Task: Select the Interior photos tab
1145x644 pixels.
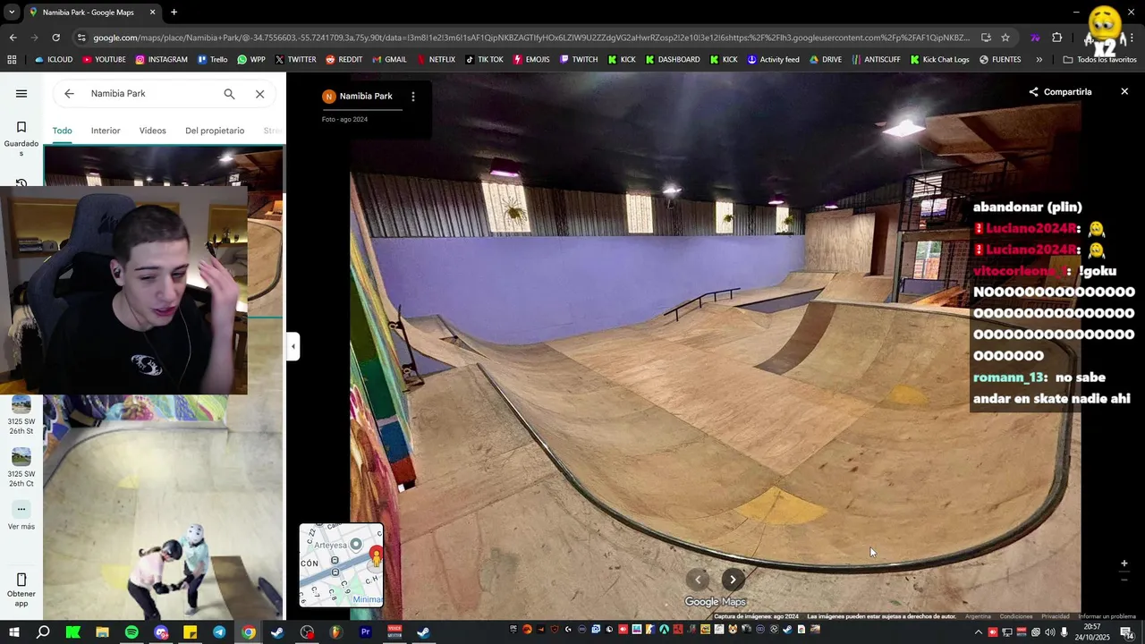Action: coord(106,131)
